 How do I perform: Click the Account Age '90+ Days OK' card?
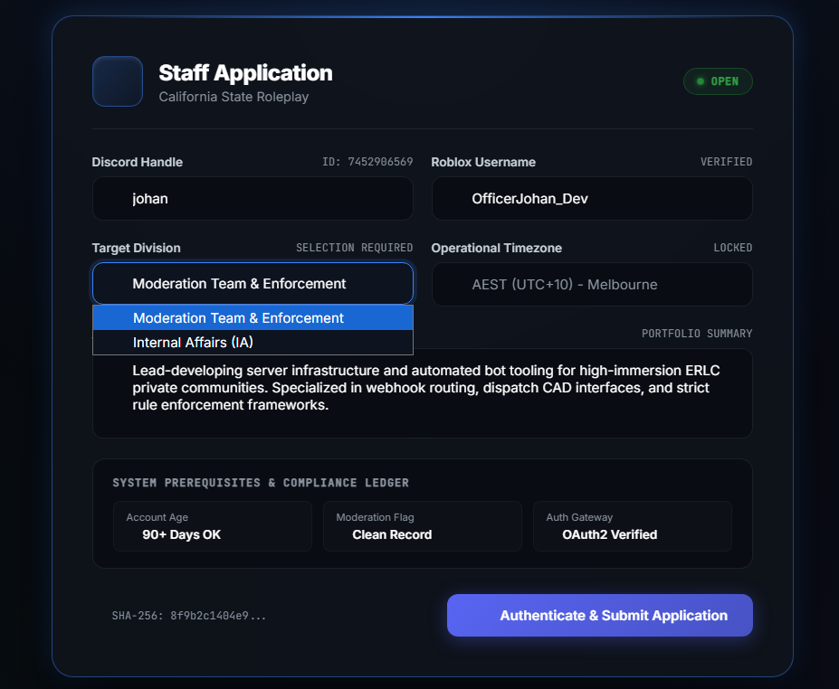(213, 526)
